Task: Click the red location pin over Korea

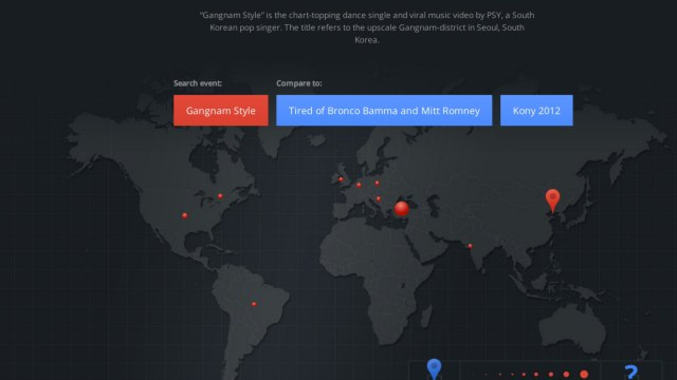Action: point(553,200)
